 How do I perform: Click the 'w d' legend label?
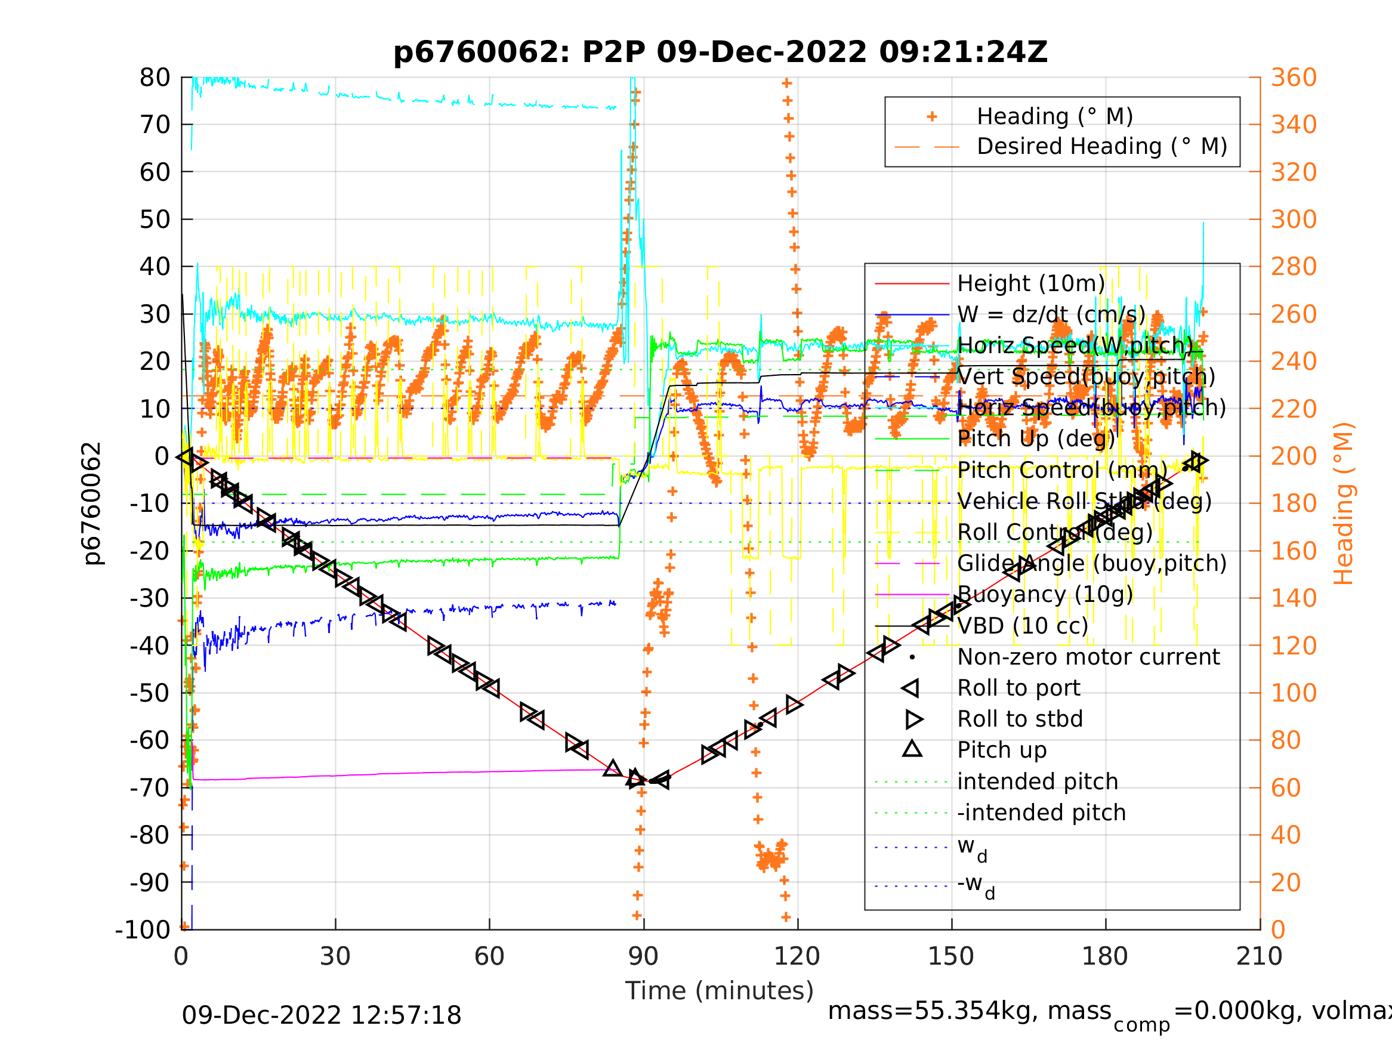pos(973,849)
